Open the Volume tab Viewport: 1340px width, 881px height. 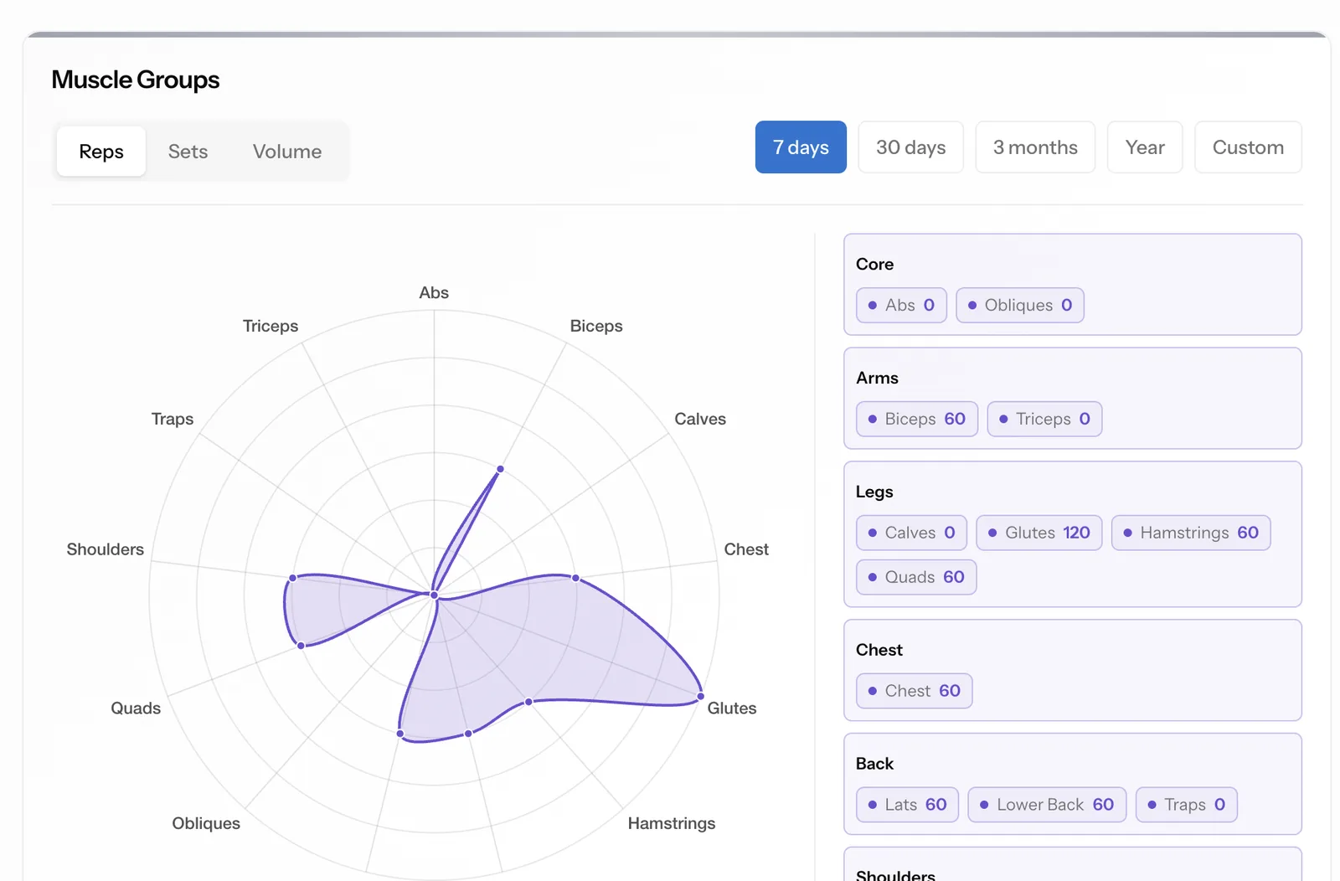(287, 152)
